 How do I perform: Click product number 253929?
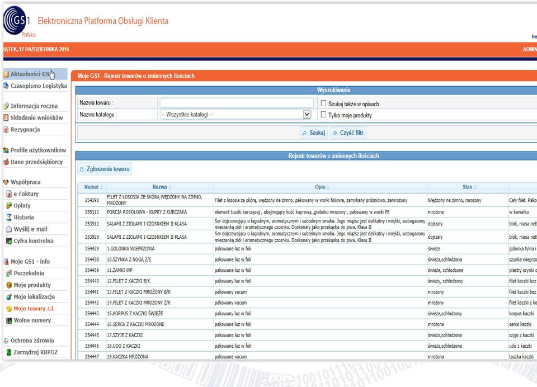pyautogui.click(x=92, y=237)
